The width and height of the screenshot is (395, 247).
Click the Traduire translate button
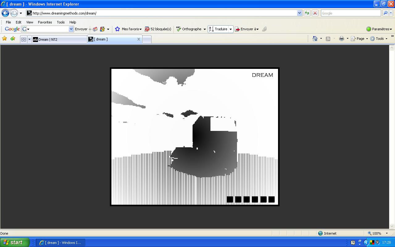(218, 29)
